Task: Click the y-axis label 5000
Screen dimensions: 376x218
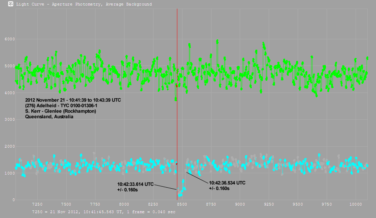Action: click(x=10, y=66)
